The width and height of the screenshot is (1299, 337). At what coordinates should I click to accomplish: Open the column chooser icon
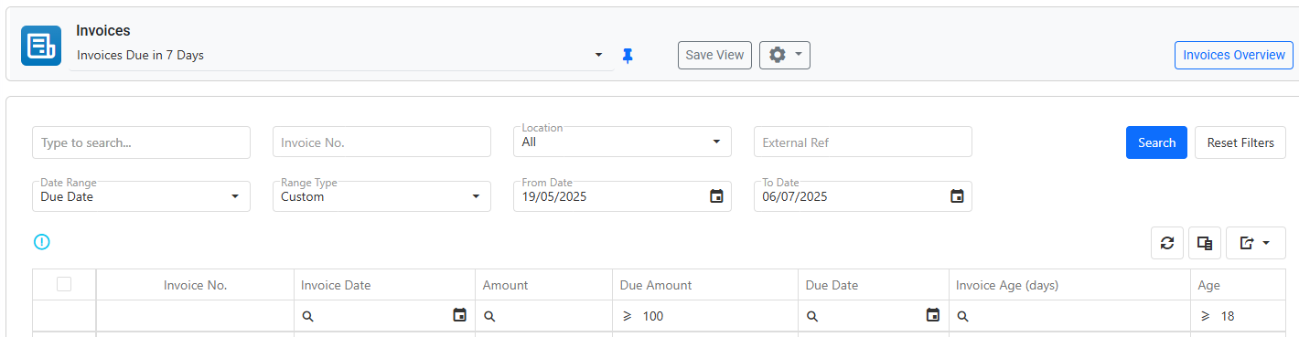(1205, 243)
